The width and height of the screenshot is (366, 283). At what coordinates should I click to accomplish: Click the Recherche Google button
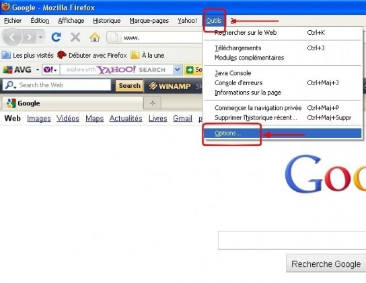tap(326, 264)
